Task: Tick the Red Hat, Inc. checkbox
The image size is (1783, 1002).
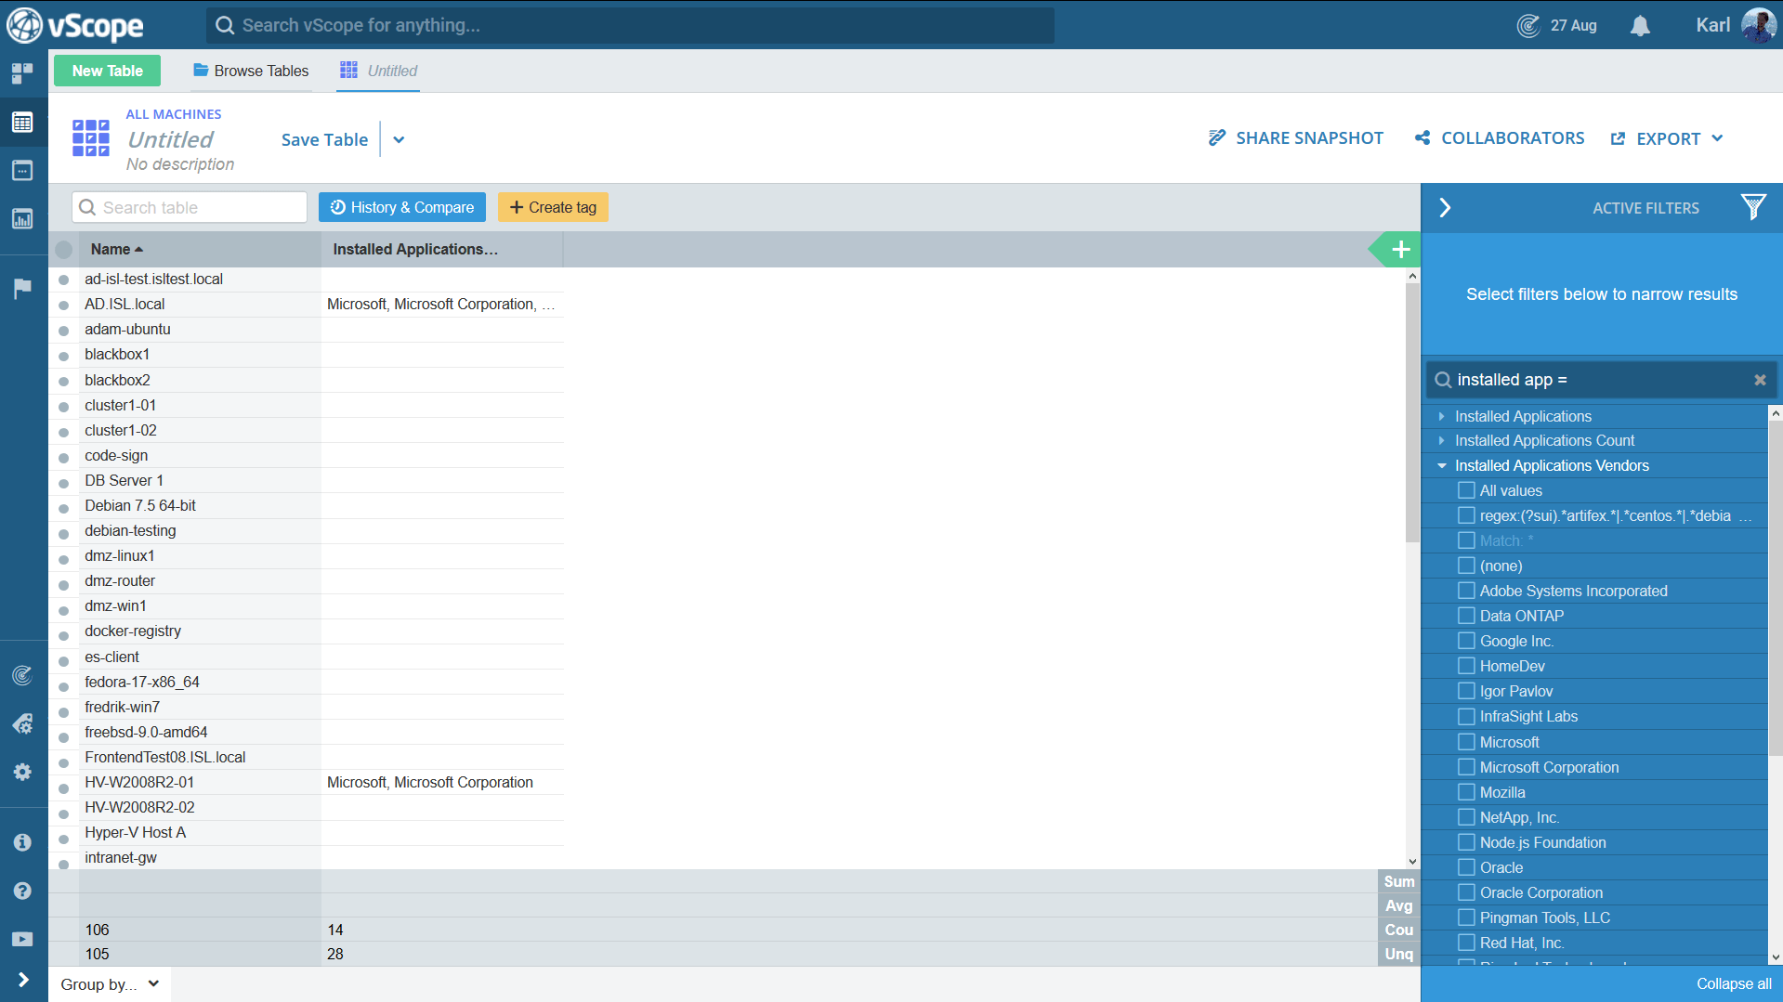Action: point(1466,943)
